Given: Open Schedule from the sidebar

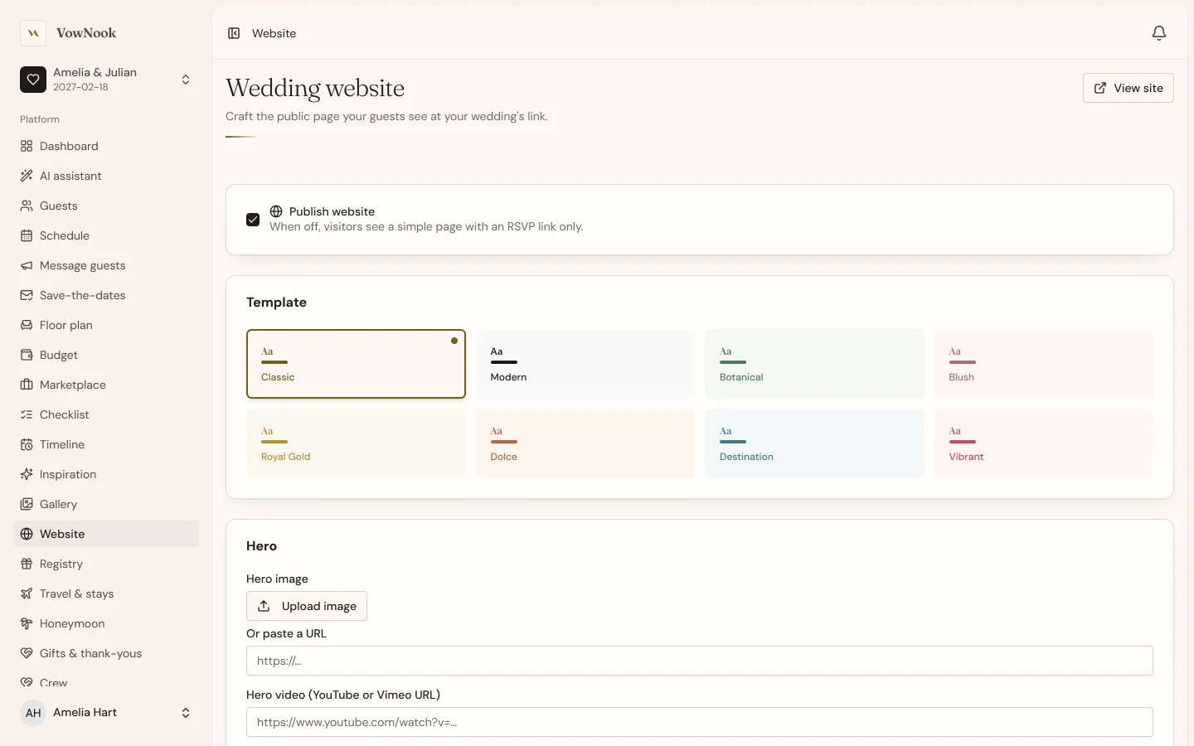Looking at the screenshot, I should click(106, 235).
